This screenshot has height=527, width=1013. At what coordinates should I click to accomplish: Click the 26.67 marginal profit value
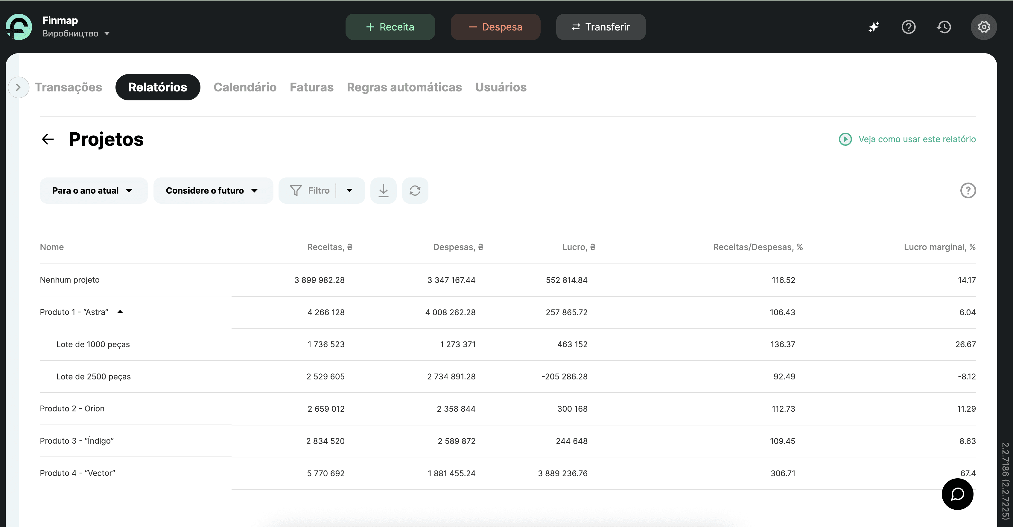(965, 344)
